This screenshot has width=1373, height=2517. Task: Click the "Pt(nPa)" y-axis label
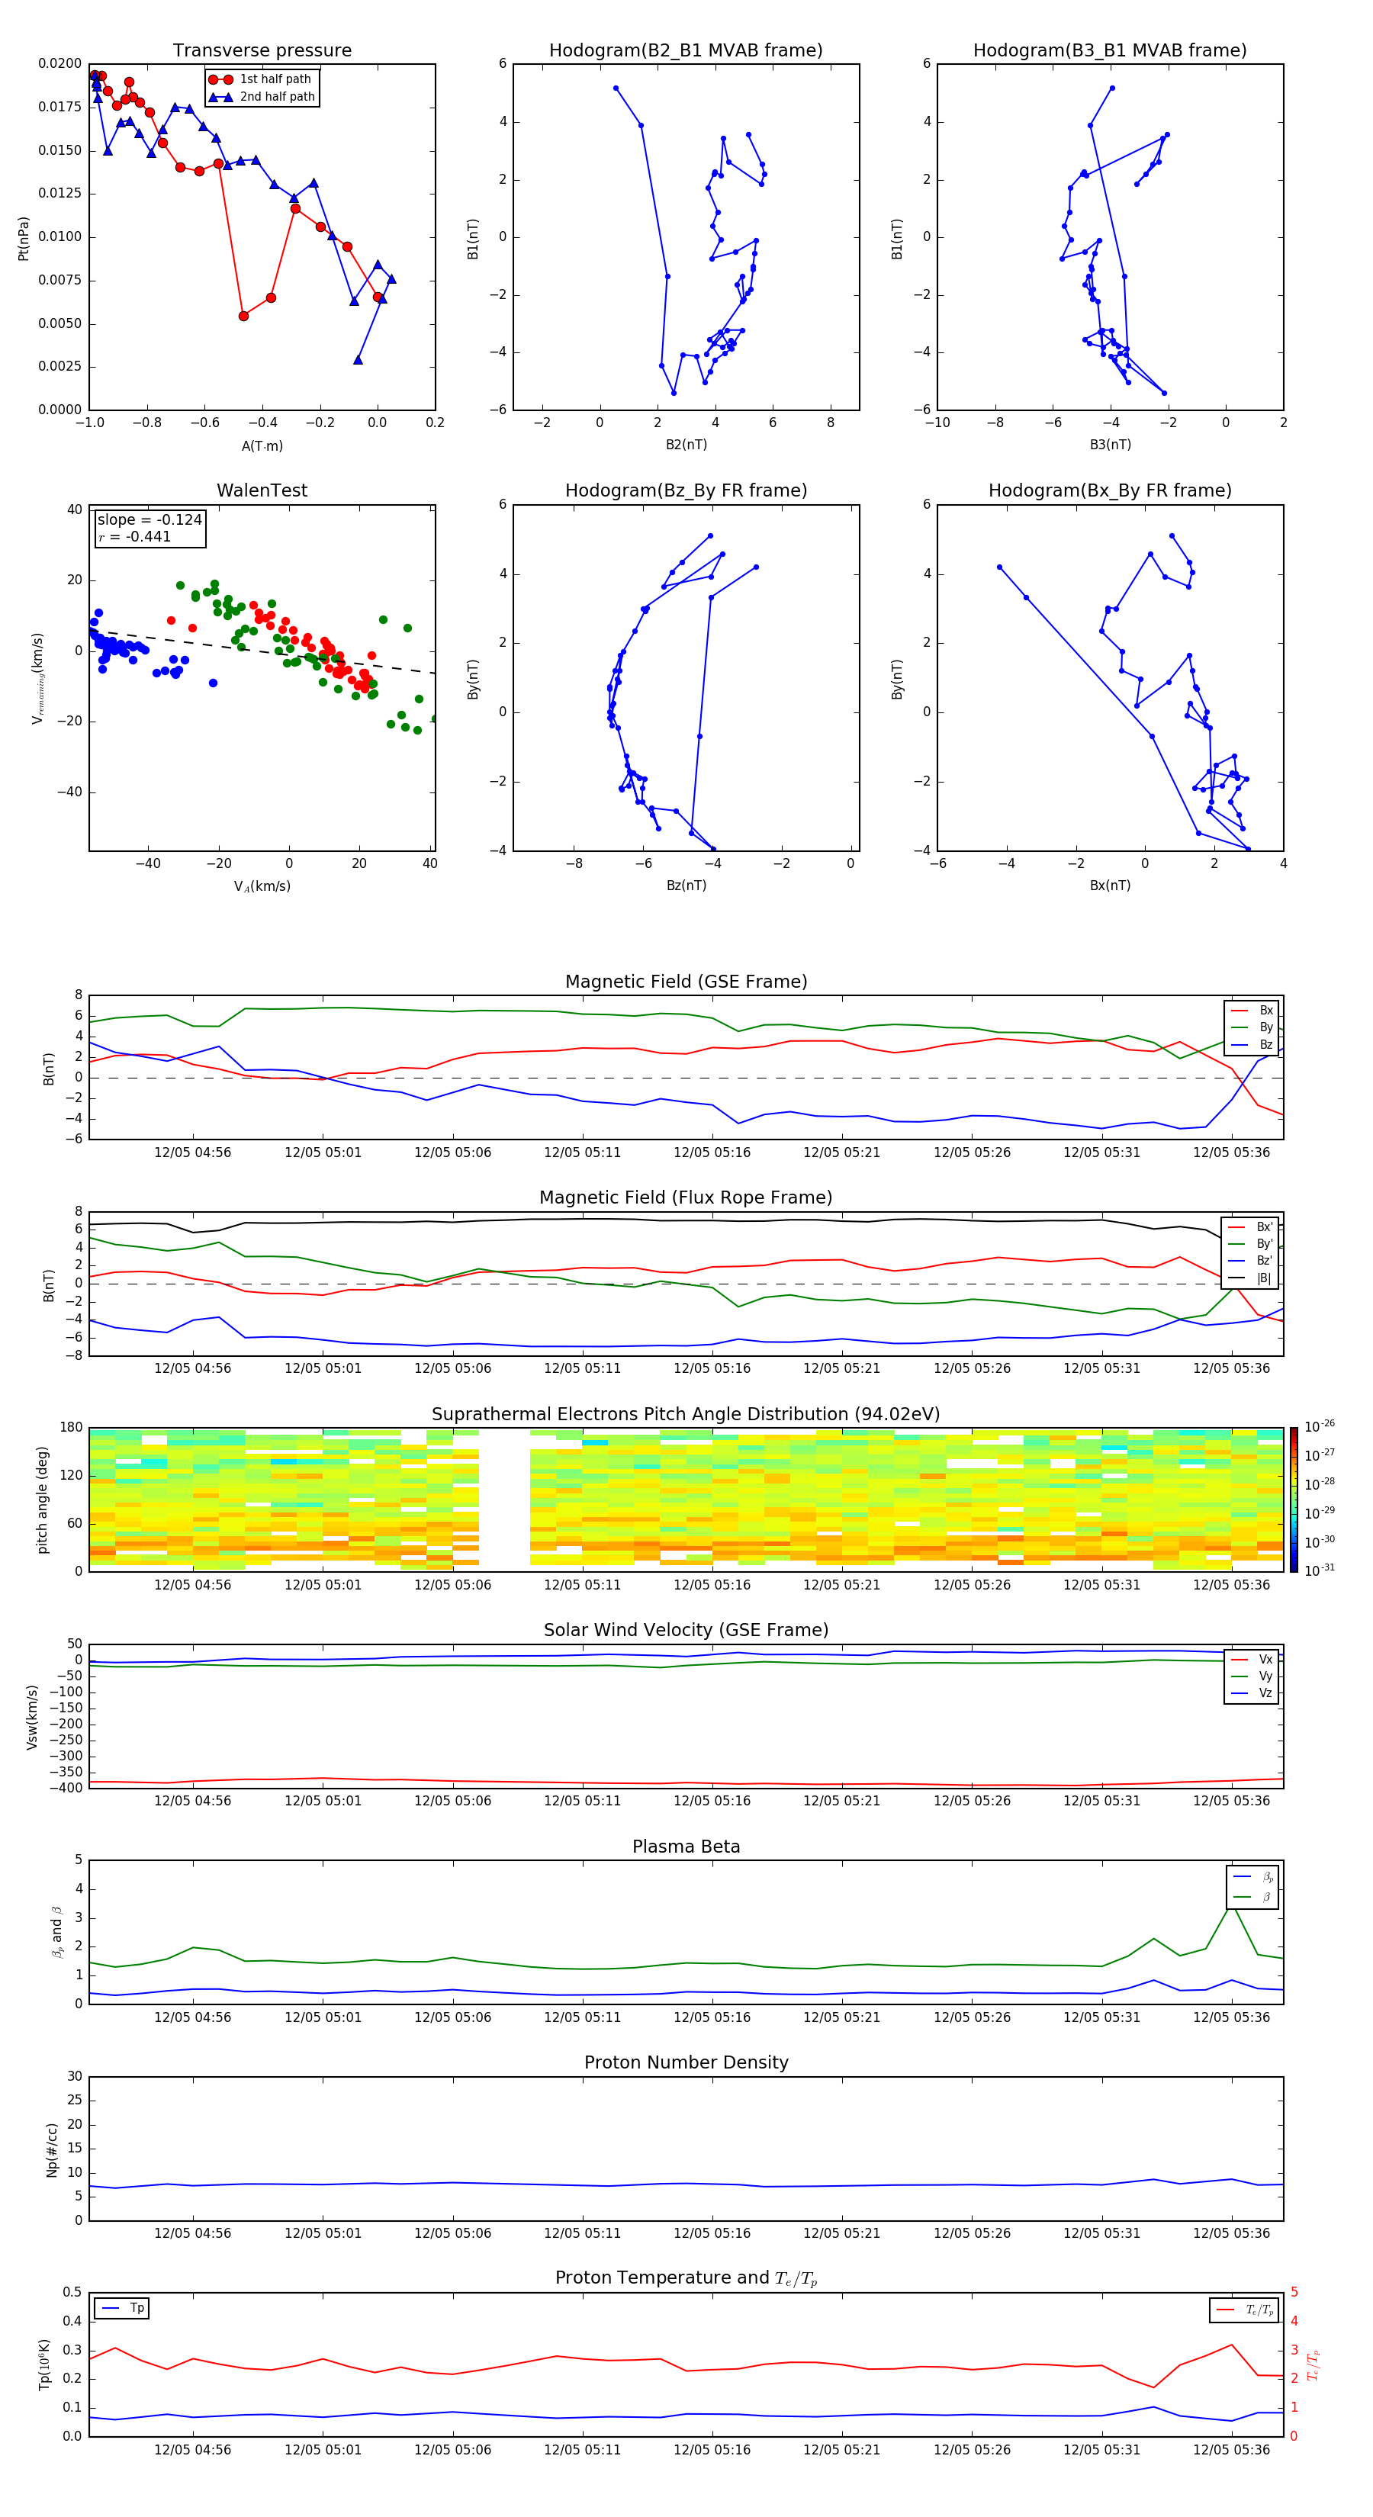(24, 239)
